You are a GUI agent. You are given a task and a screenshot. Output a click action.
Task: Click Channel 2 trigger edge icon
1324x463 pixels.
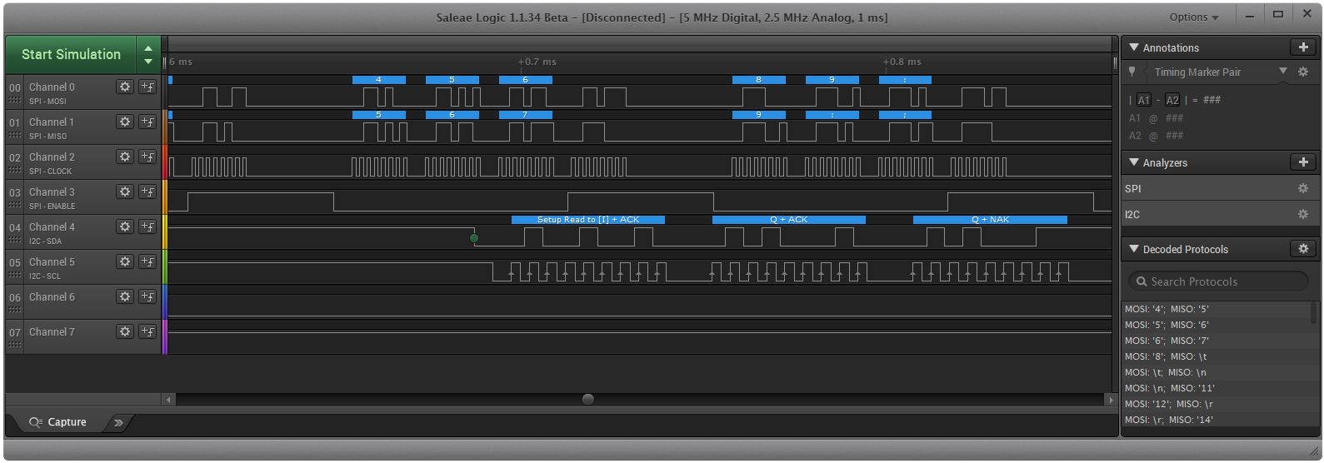pyautogui.click(x=147, y=157)
